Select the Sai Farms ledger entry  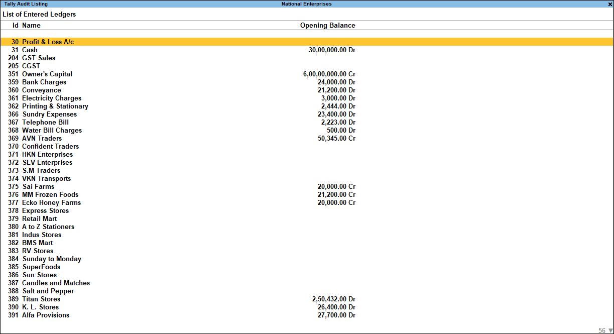[38, 186]
